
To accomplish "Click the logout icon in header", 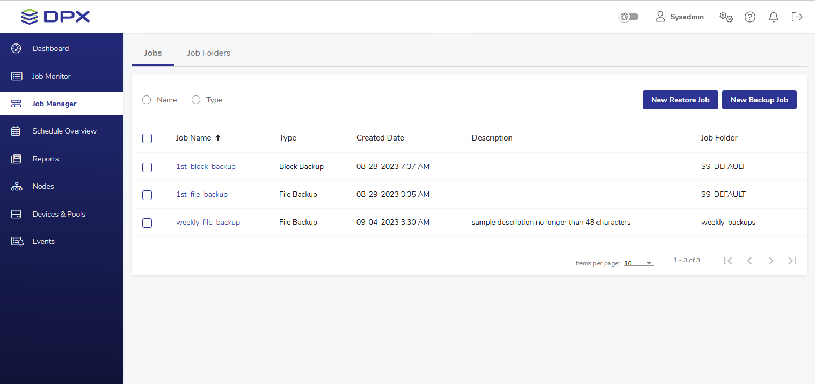I will [x=797, y=17].
